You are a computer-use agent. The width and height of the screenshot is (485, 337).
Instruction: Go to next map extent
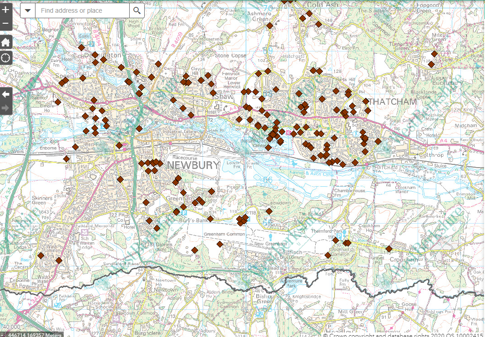point(5,108)
